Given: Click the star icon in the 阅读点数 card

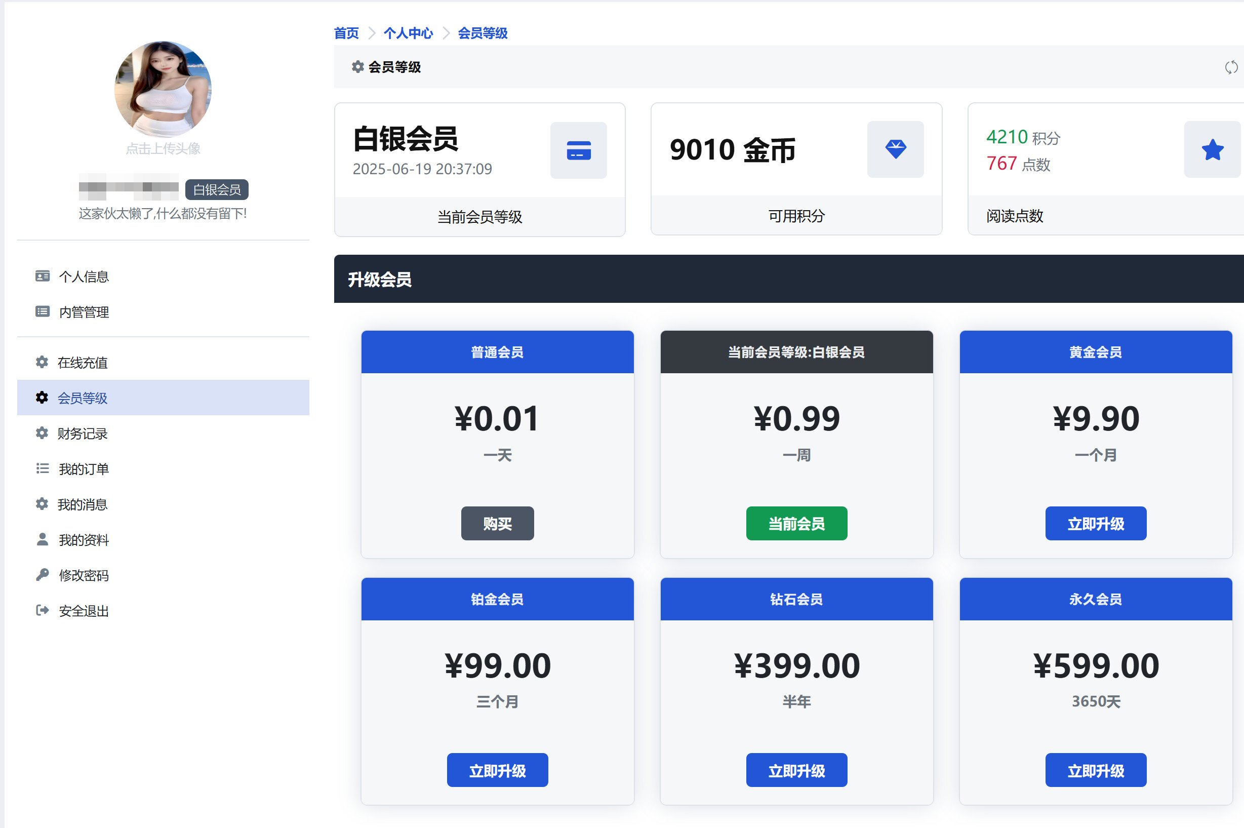Looking at the screenshot, I should 1212,150.
